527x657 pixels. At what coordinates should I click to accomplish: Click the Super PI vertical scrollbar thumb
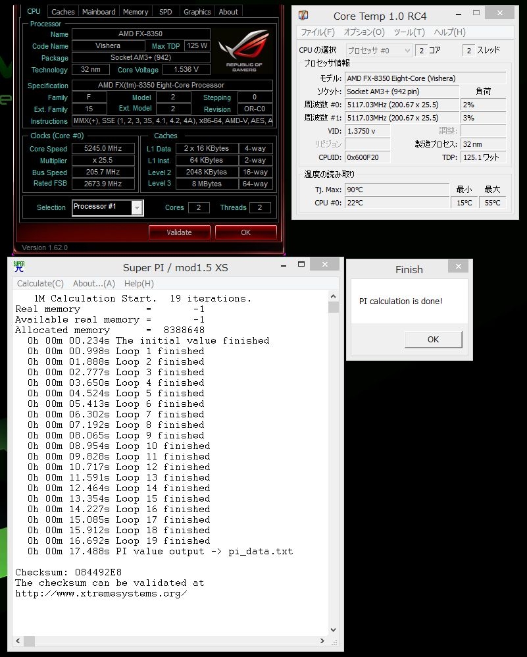[334, 307]
